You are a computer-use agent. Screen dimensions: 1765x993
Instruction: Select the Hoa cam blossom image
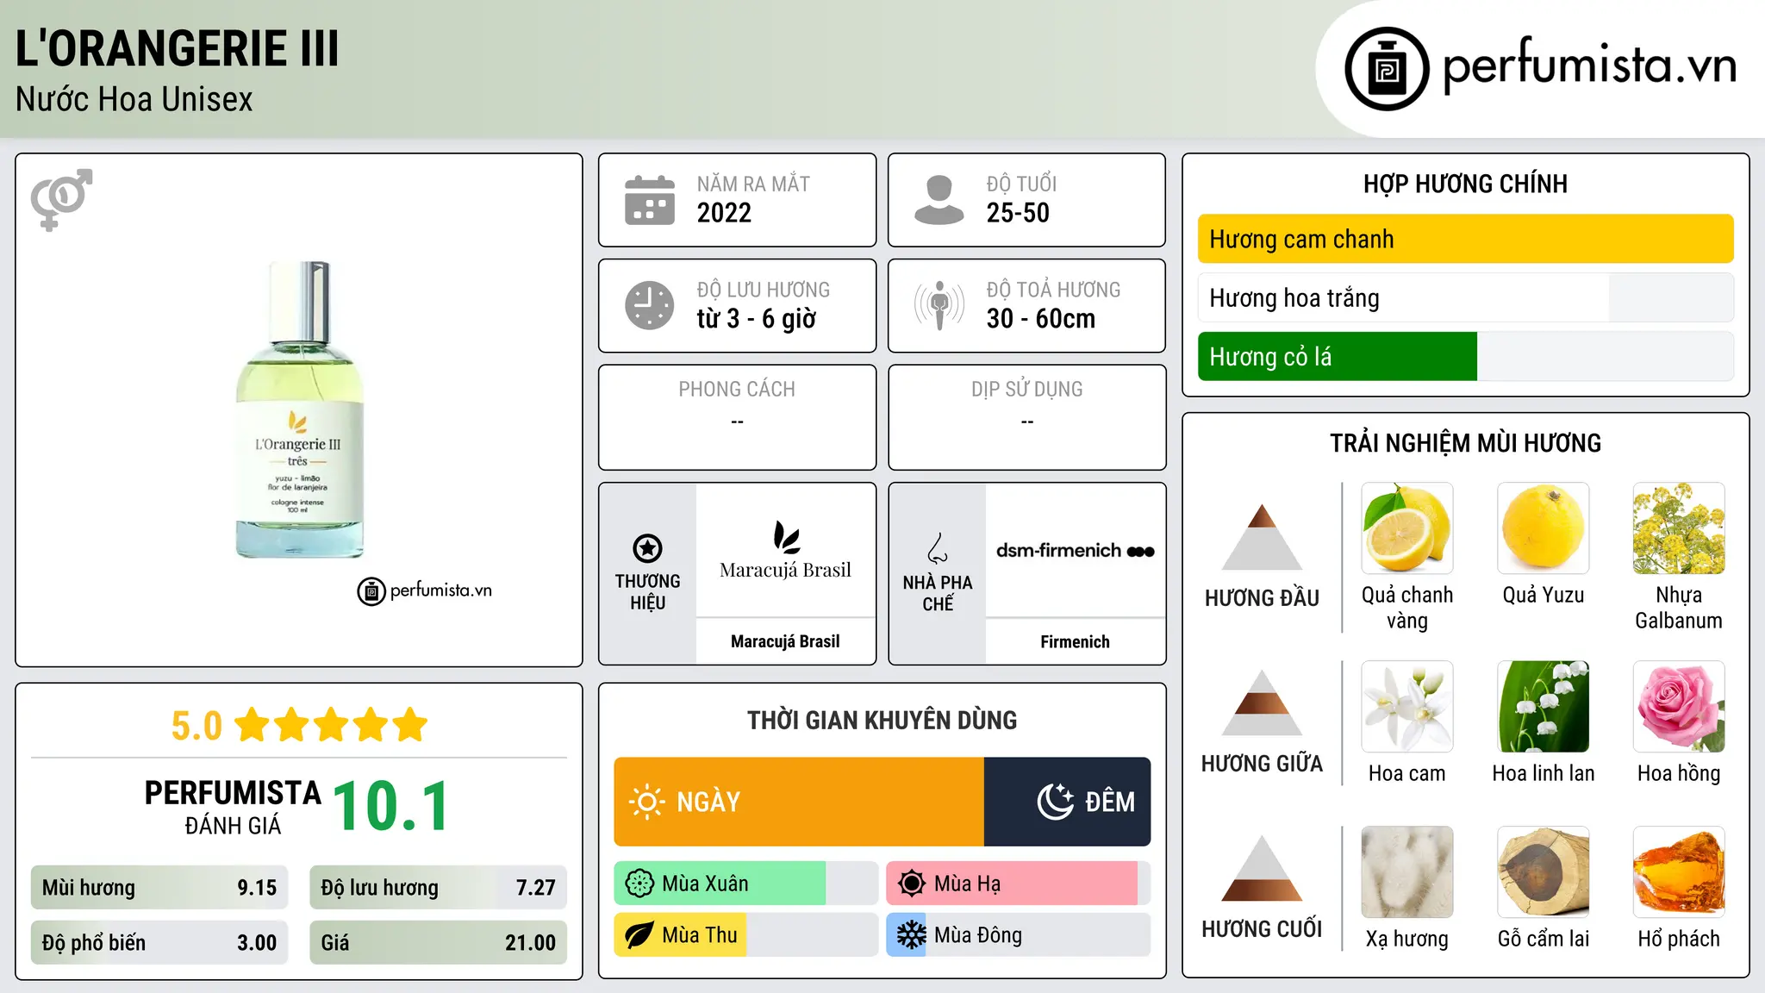[x=1407, y=707]
